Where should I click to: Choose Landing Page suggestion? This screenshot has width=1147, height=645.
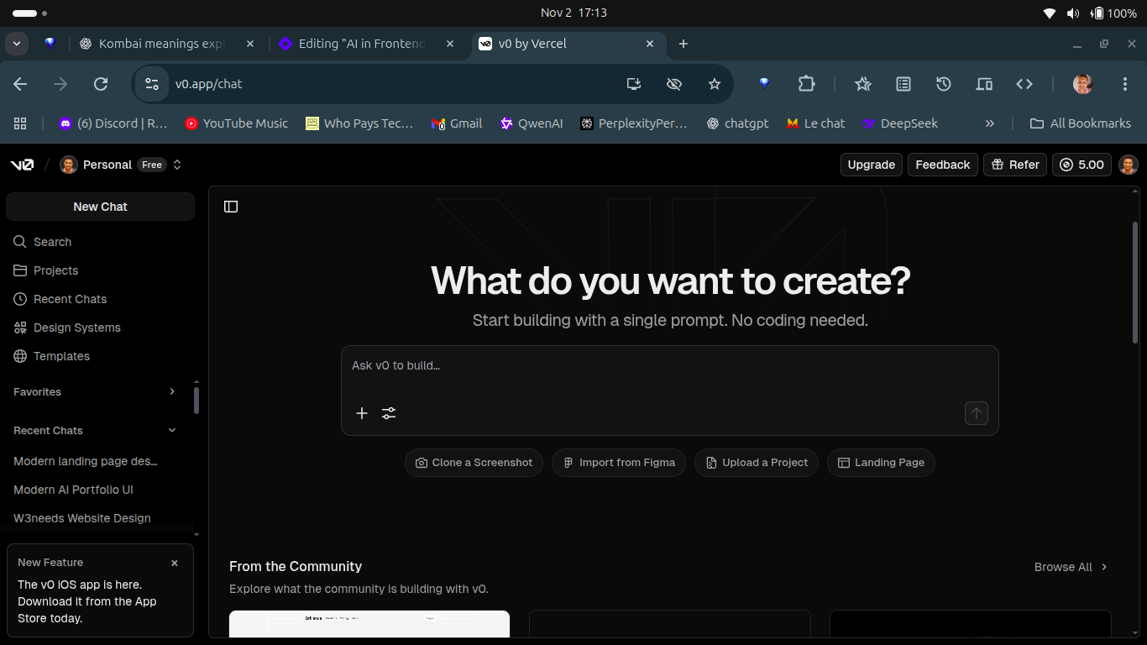point(881,463)
